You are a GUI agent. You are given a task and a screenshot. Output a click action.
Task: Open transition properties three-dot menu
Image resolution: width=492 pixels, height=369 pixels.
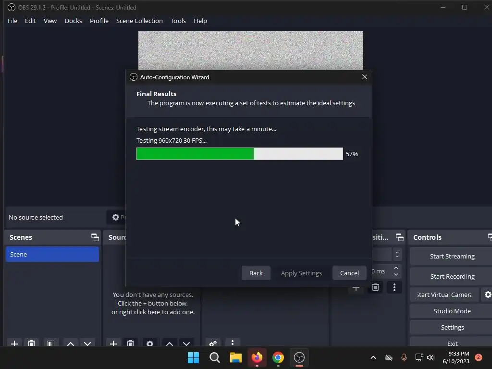point(394,287)
